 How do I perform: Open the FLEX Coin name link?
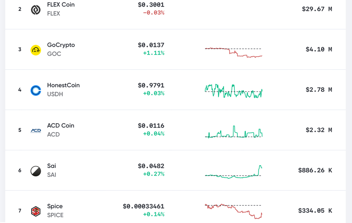pyautogui.click(x=61, y=5)
